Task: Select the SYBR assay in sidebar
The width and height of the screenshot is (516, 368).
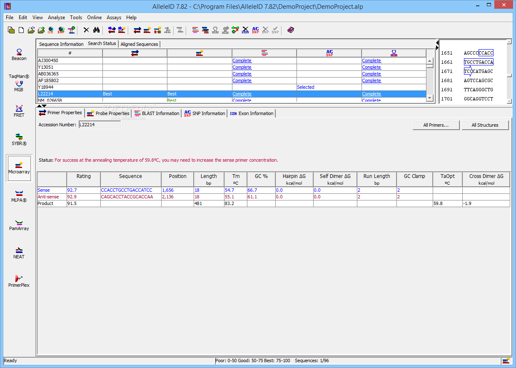Action: (x=19, y=140)
